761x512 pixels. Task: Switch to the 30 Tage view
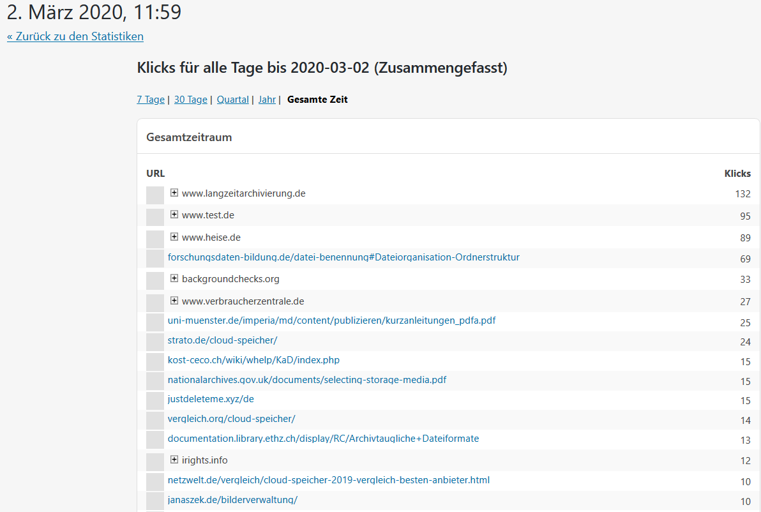tap(190, 100)
